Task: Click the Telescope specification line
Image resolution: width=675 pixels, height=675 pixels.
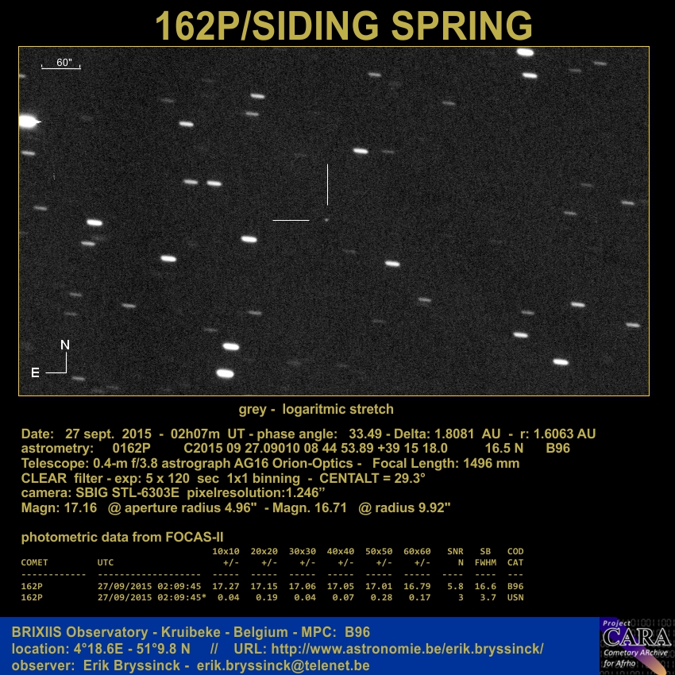Action: point(270,463)
